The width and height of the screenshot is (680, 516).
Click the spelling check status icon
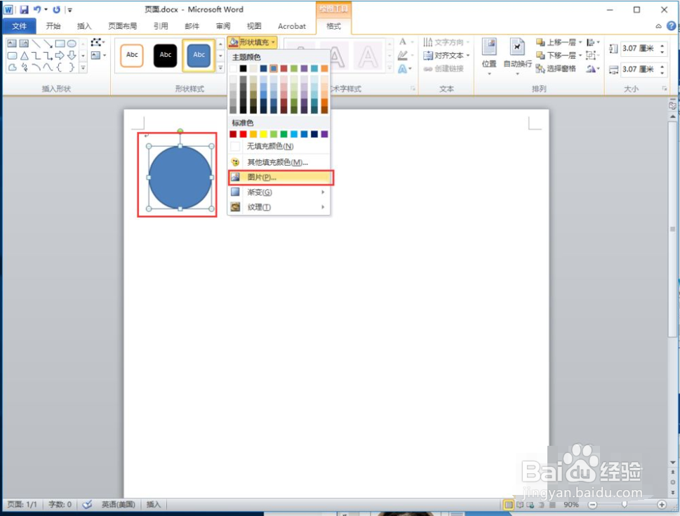coord(87,504)
